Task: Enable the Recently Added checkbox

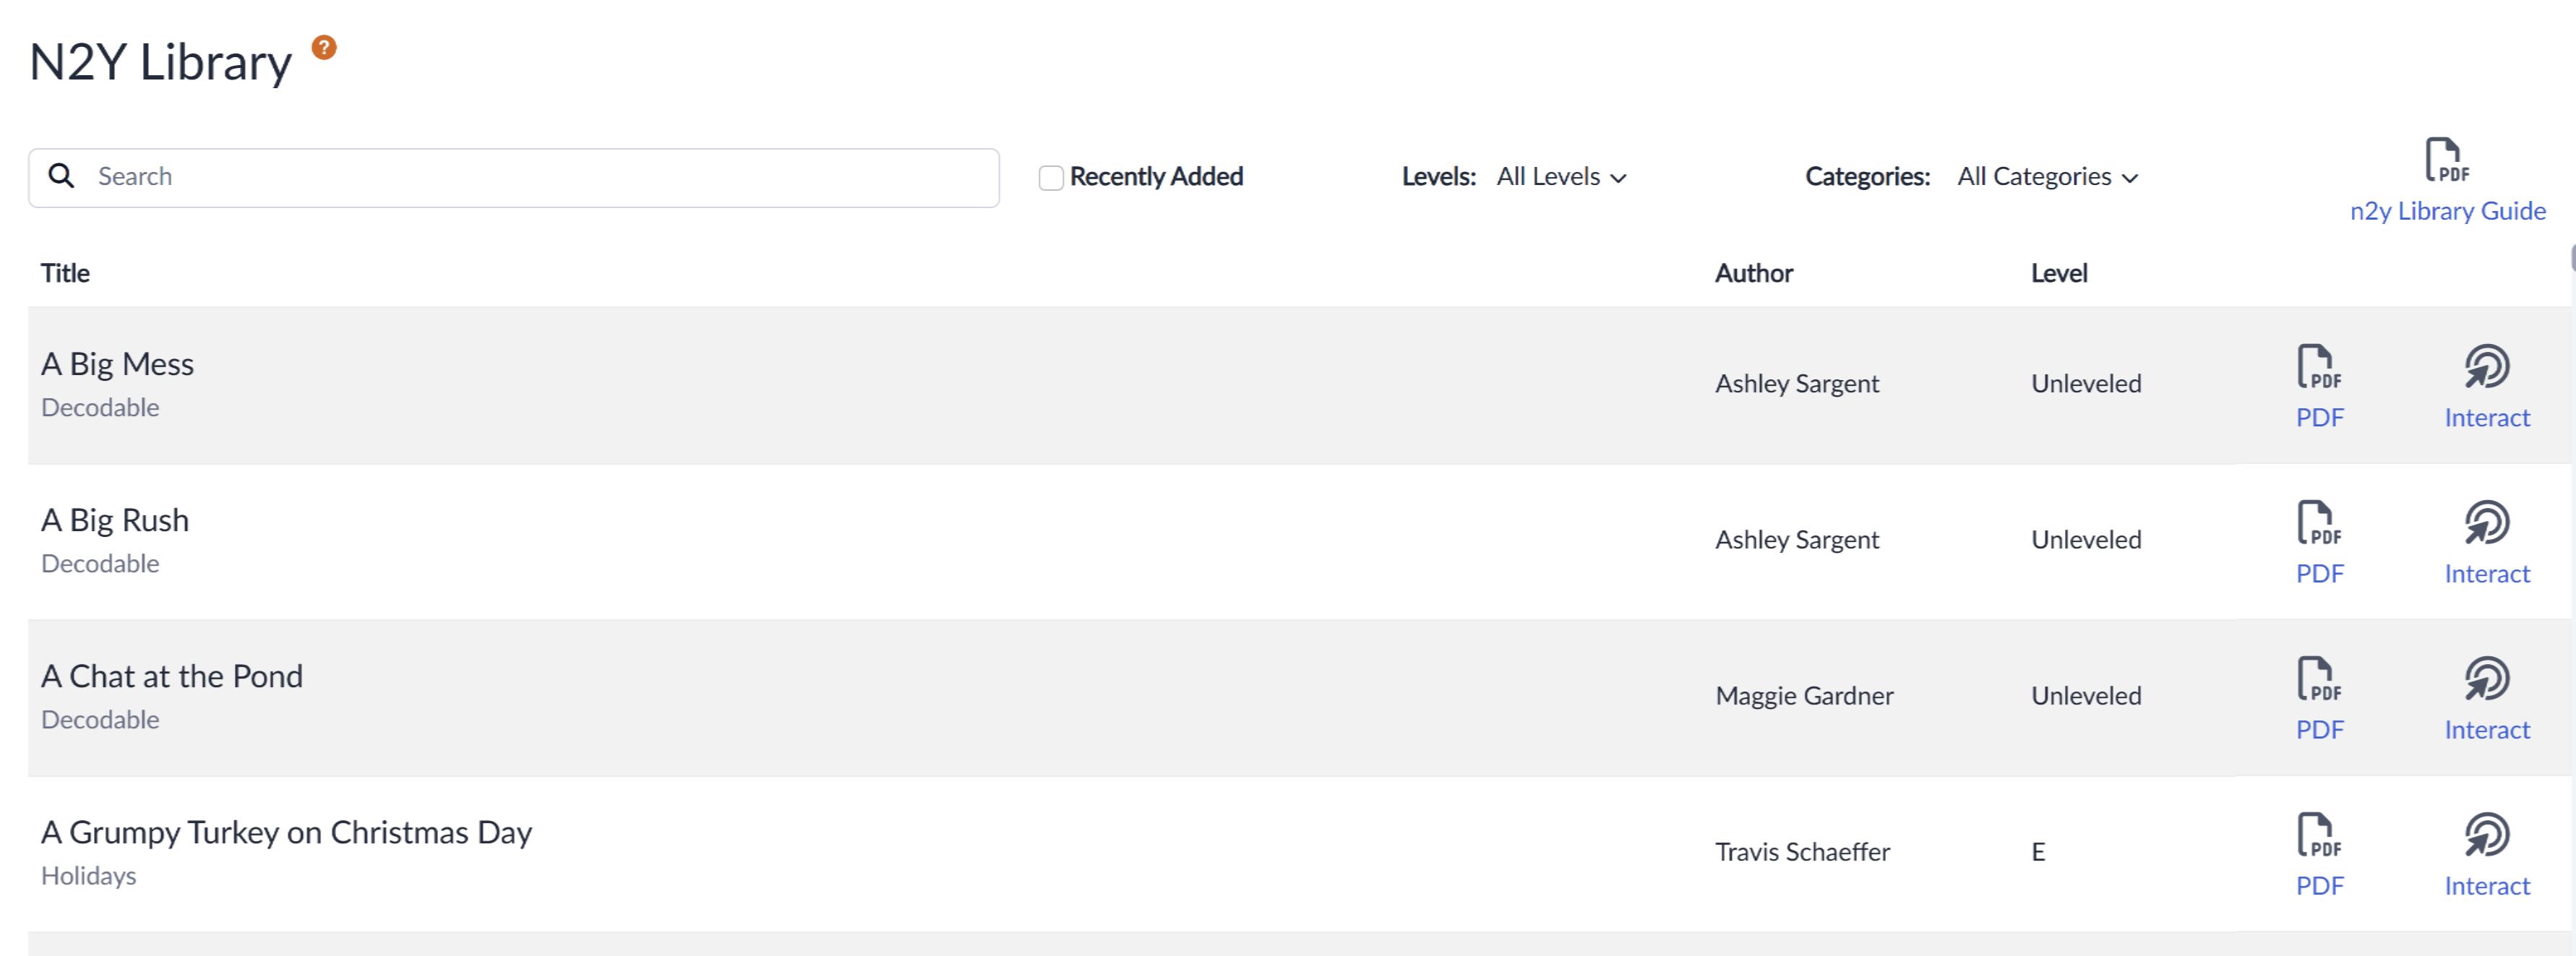Action: click(x=1051, y=178)
